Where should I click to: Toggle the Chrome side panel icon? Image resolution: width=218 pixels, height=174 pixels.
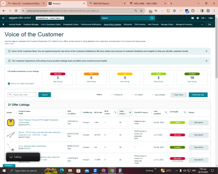(202, 11)
